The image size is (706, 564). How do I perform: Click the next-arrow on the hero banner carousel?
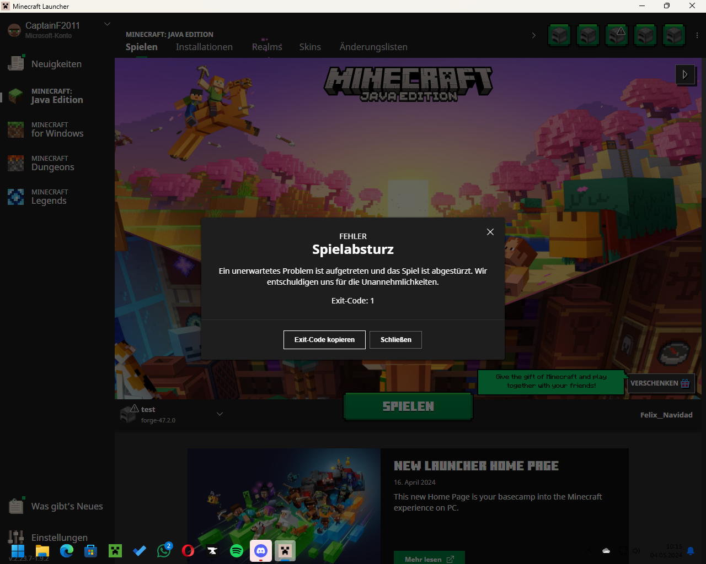coord(686,75)
